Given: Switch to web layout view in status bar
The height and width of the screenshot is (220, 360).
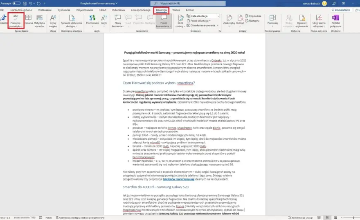Looking at the screenshot, I should click(x=335, y=218).
